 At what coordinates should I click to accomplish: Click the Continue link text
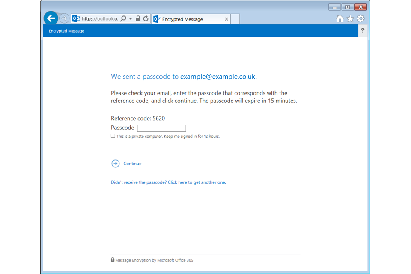point(132,164)
